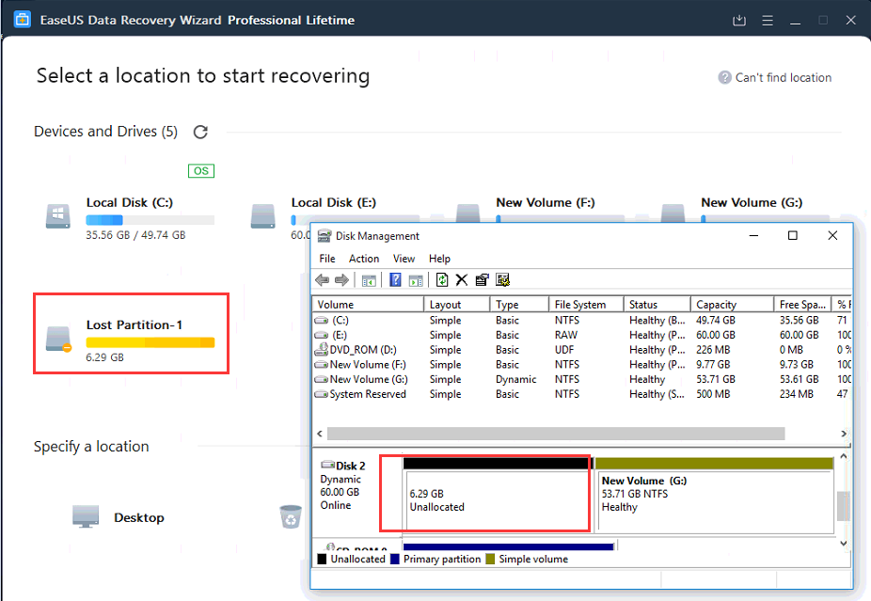Open the blue Help question mark icon

pos(395,280)
